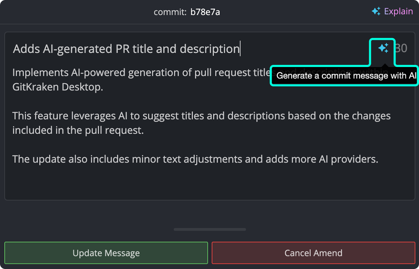The width and height of the screenshot is (419, 269).
Task: Click the purple AI sparkle in the header
Action: point(376,11)
